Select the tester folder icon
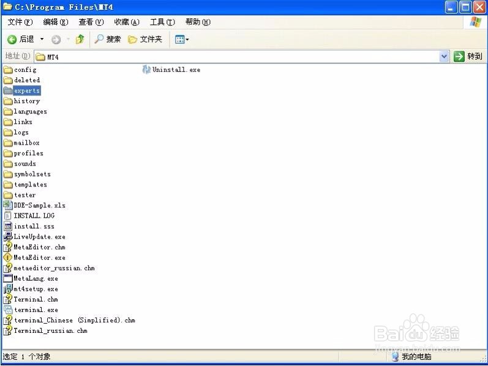Screen dimensions: 488x366 (x=8, y=195)
